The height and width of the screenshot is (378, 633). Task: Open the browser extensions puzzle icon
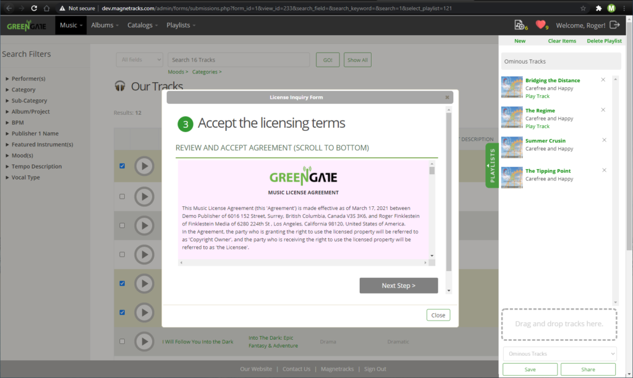598,8
